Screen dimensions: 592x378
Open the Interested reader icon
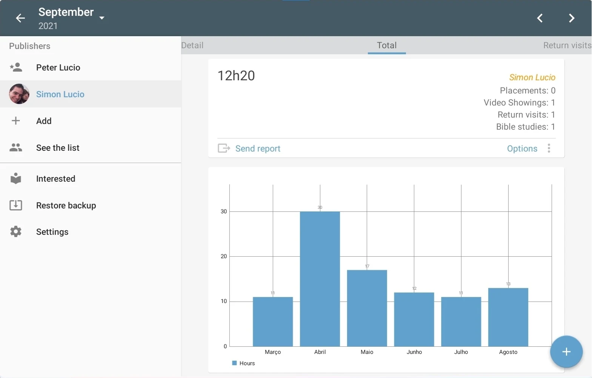pos(16,179)
